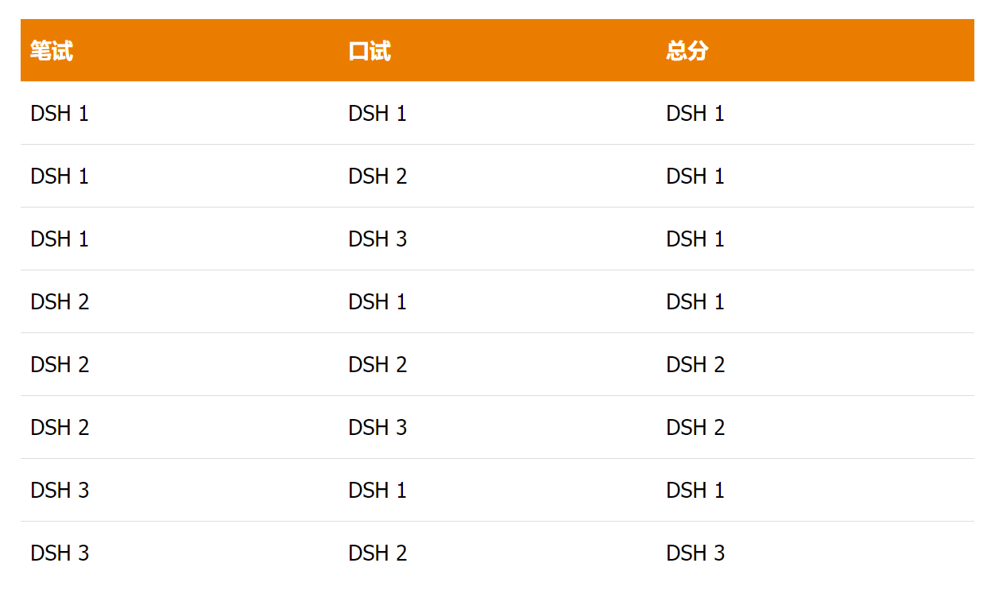995x594 pixels.
Task: Select last row's 总分 cell DSH 3
Action: [695, 553]
